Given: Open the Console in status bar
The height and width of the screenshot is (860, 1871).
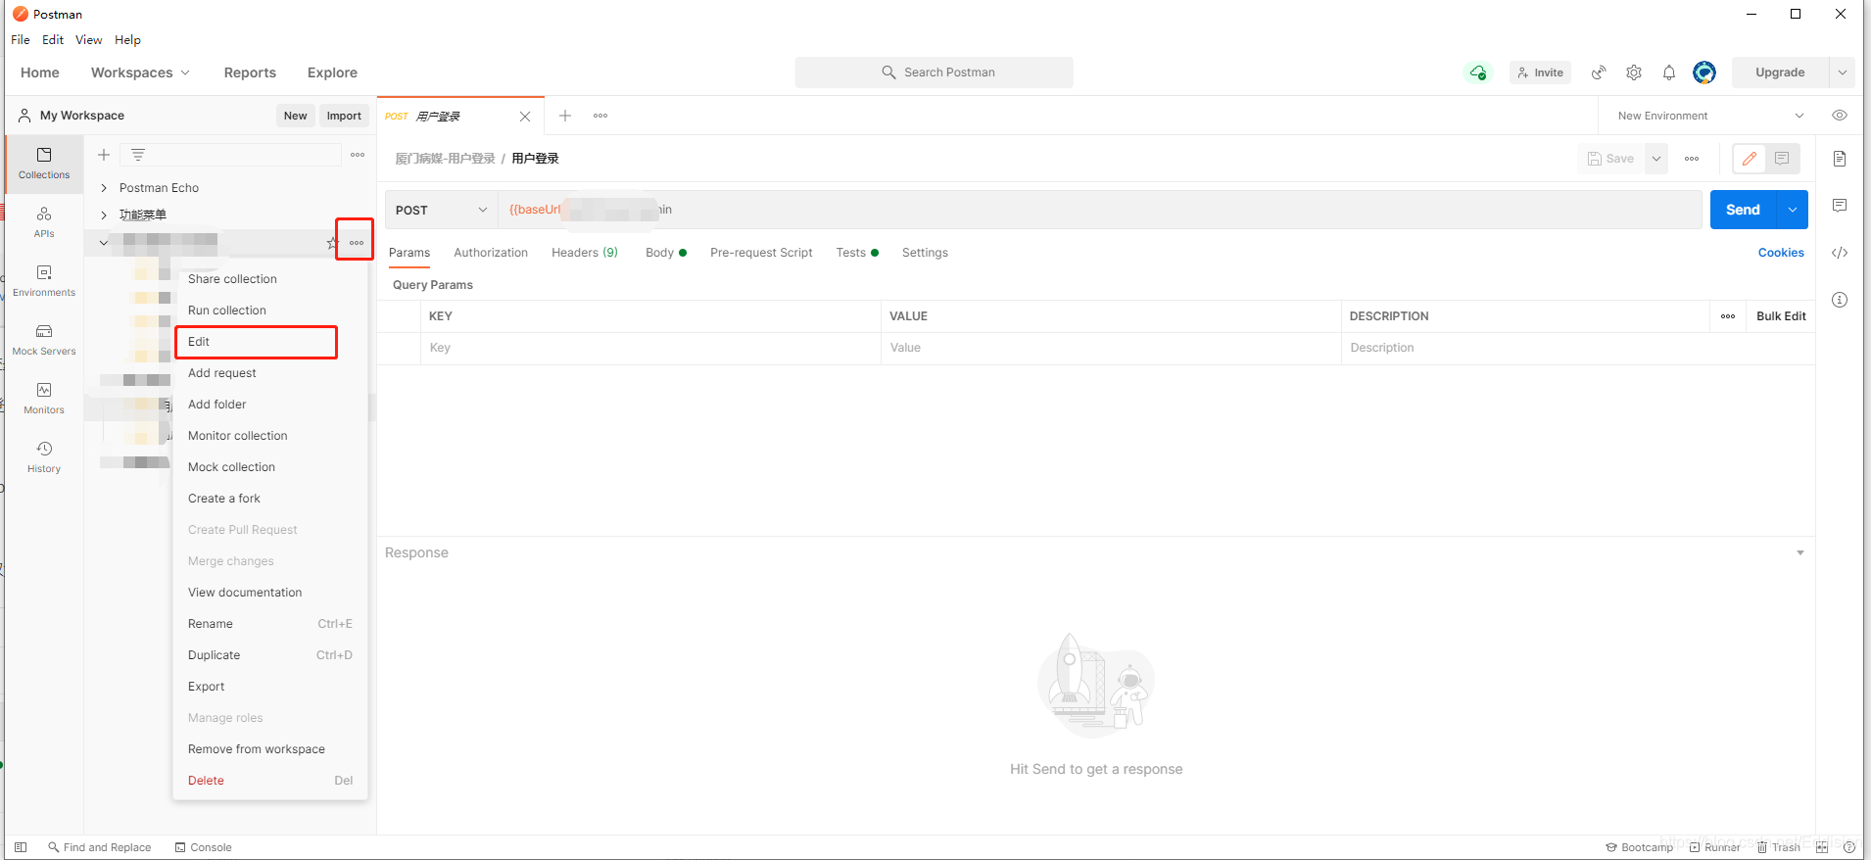Looking at the screenshot, I should [x=204, y=847].
